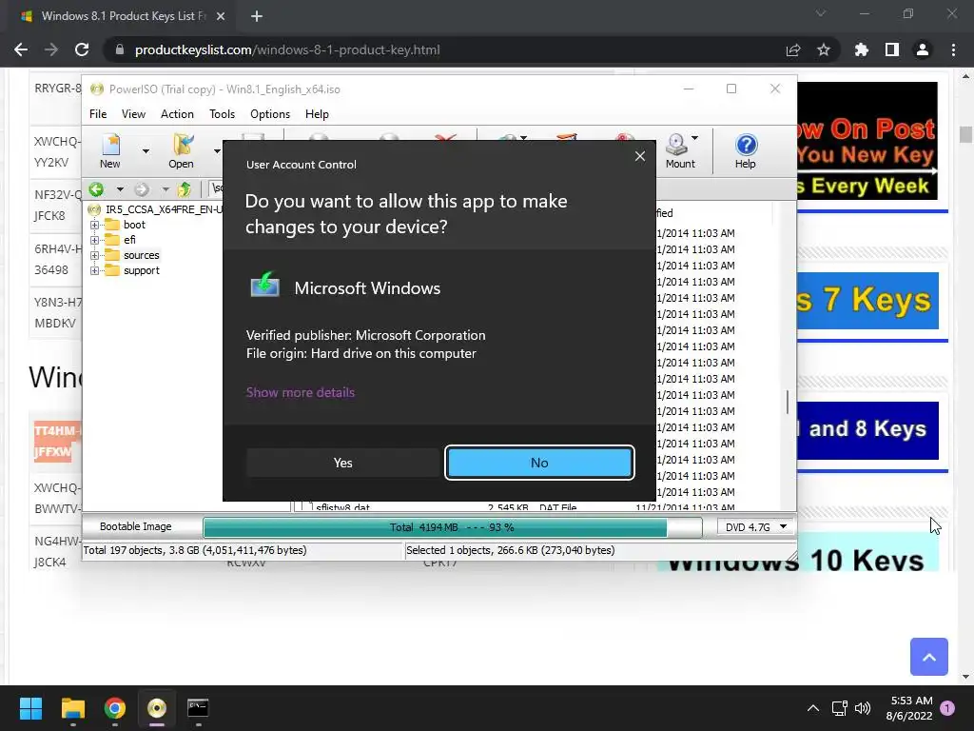This screenshot has width=974, height=731.
Task: Expand the sources folder tree node
Action: pos(94,255)
